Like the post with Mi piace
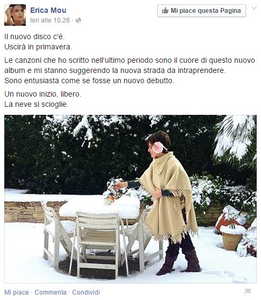The image size is (261, 300). click(17, 292)
